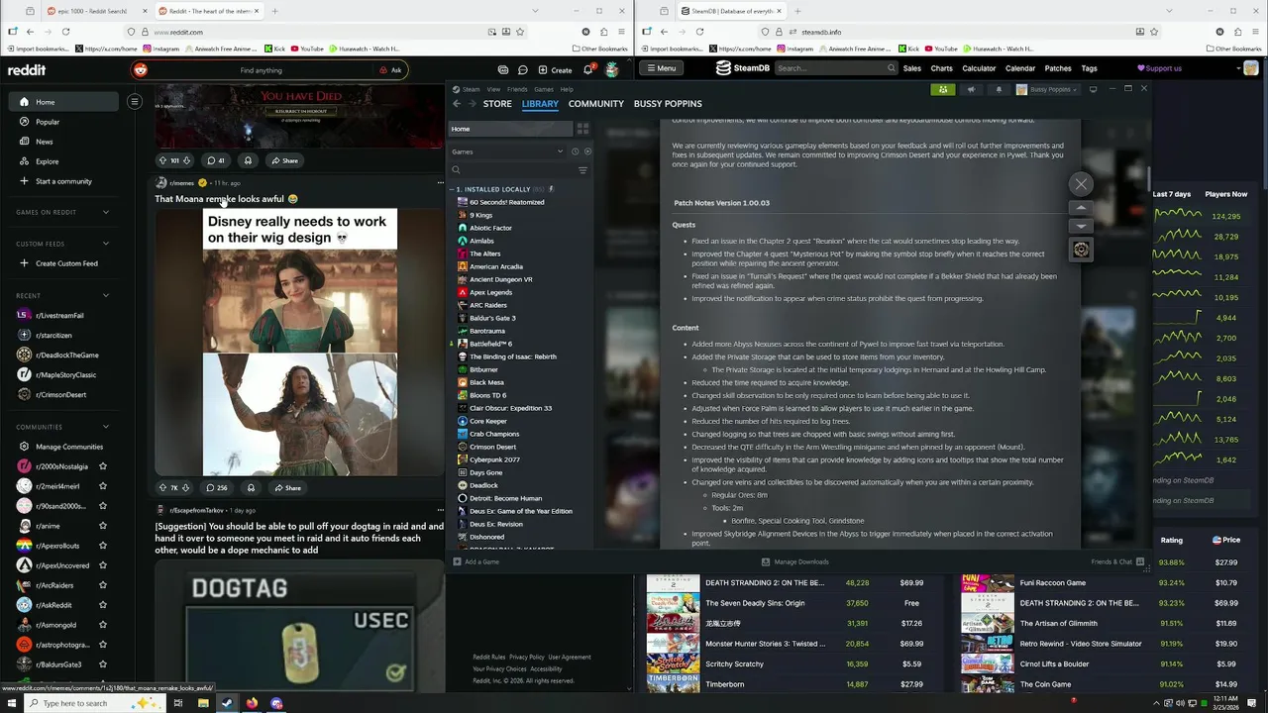This screenshot has width=1268, height=713.
Task: Open Manage Downloads in Steam
Action: click(x=794, y=561)
